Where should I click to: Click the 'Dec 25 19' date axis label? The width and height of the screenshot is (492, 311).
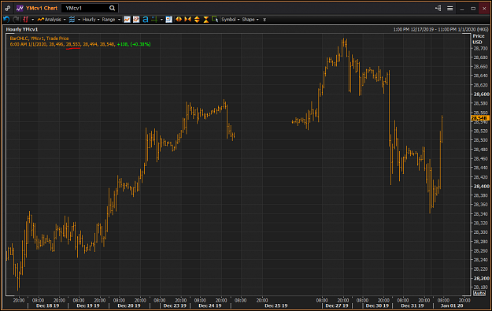[x=276, y=305]
